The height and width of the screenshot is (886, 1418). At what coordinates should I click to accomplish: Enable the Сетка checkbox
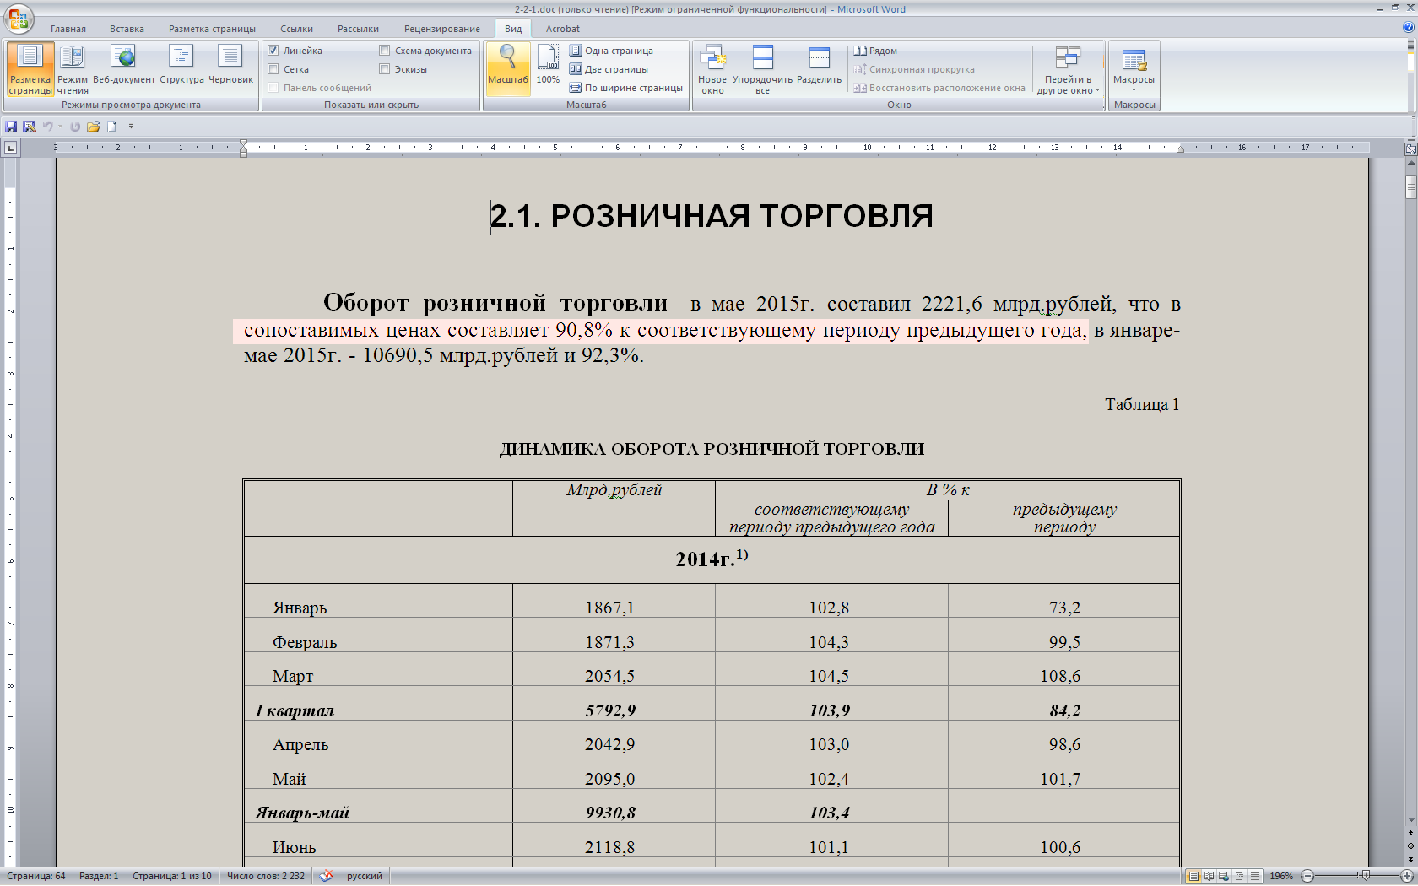click(273, 69)
